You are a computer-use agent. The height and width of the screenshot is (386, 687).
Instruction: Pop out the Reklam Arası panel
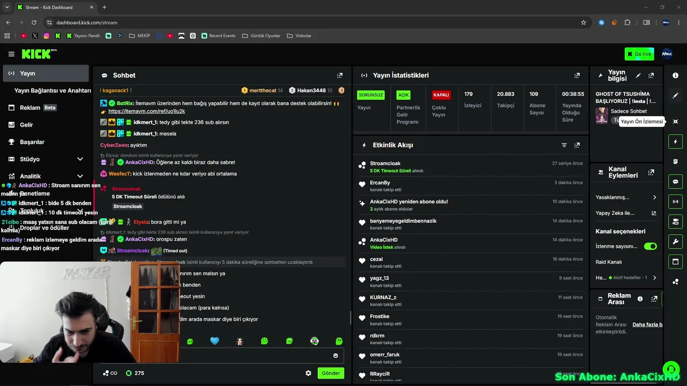click(654, 299)
